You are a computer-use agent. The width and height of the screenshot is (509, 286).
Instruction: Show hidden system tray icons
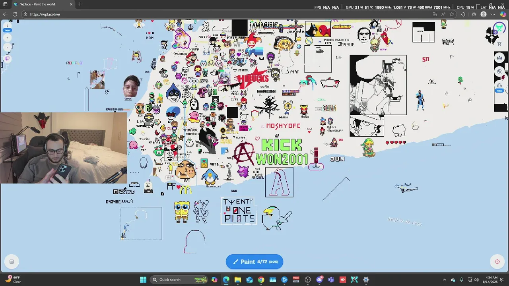click(445, 280)
